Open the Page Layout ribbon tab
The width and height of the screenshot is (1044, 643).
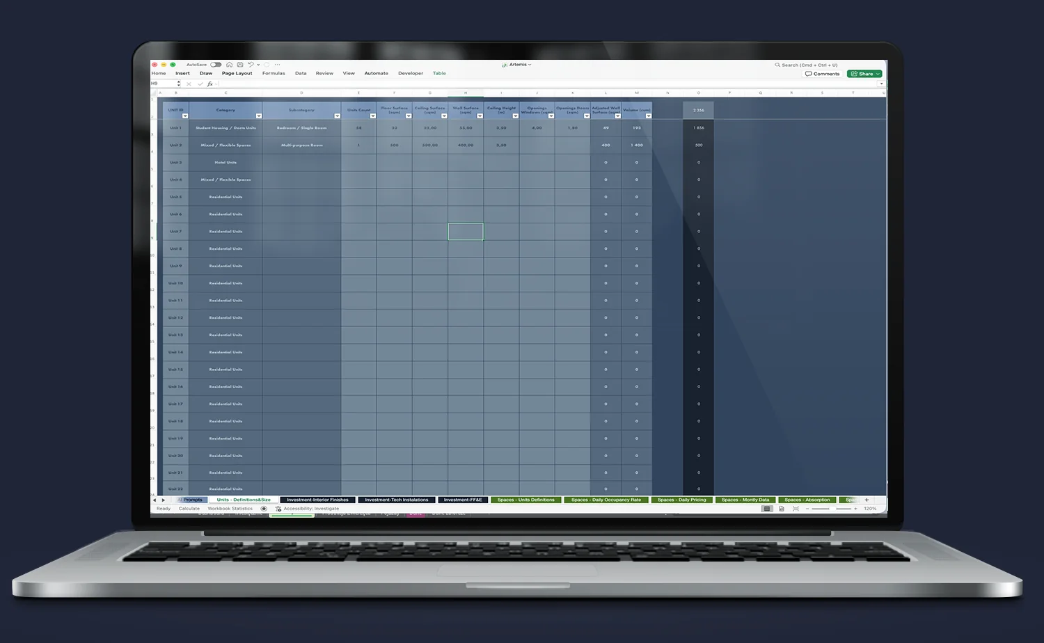point(237,73)
